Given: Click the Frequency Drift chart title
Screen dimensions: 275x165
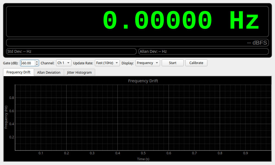Looking at the screenshot, I should point(143,81).
